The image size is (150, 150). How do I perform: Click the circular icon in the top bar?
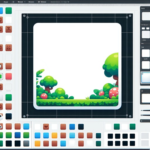13,2
